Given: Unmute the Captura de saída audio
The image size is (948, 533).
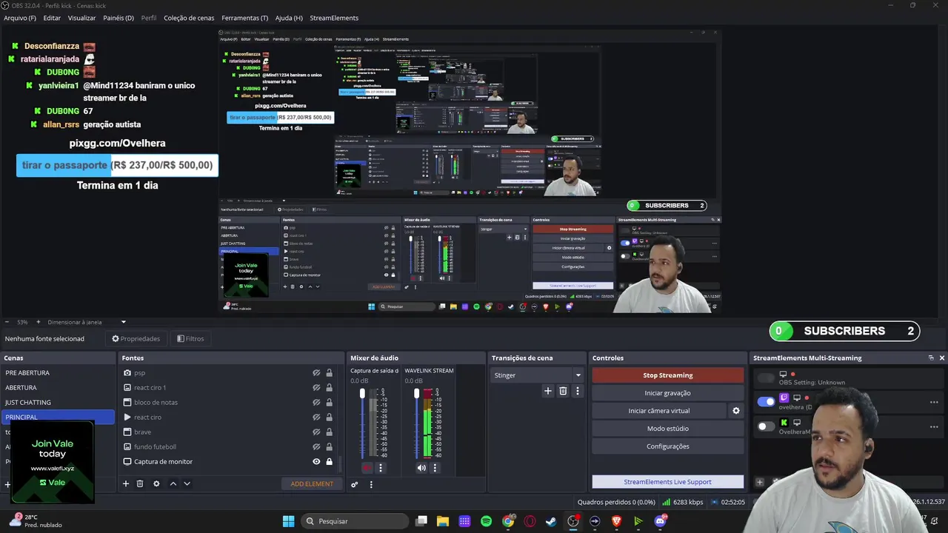Looking at the screenshot, I should pyautogui.click(x=367, y=468).
